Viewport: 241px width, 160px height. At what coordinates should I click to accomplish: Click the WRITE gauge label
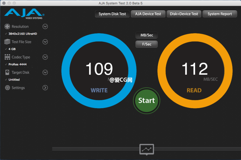(x=99, y=90)
